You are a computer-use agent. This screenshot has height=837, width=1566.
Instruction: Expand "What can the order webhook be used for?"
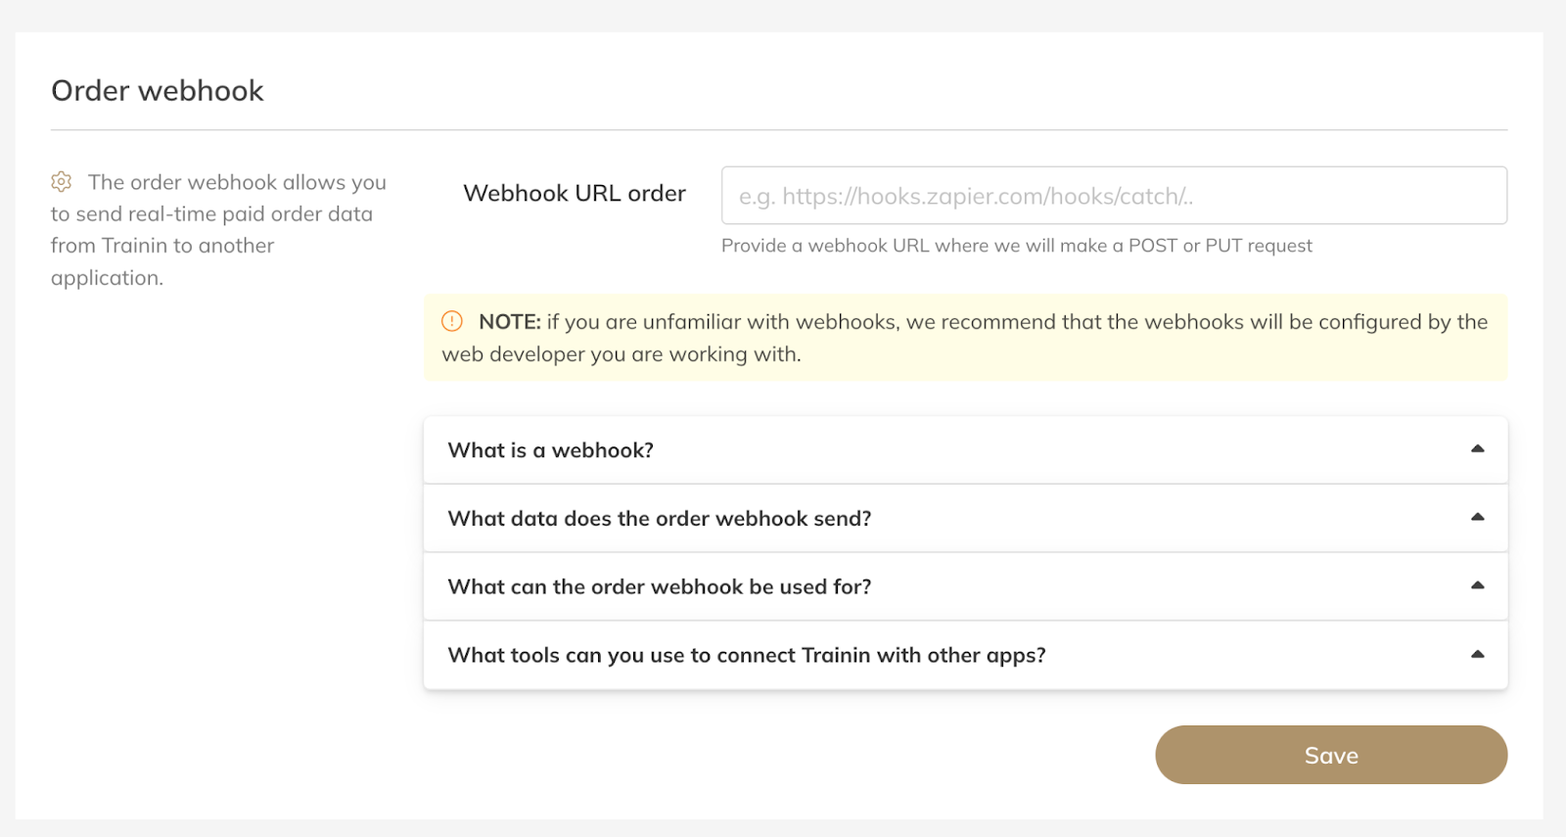[x=659, y=587]
